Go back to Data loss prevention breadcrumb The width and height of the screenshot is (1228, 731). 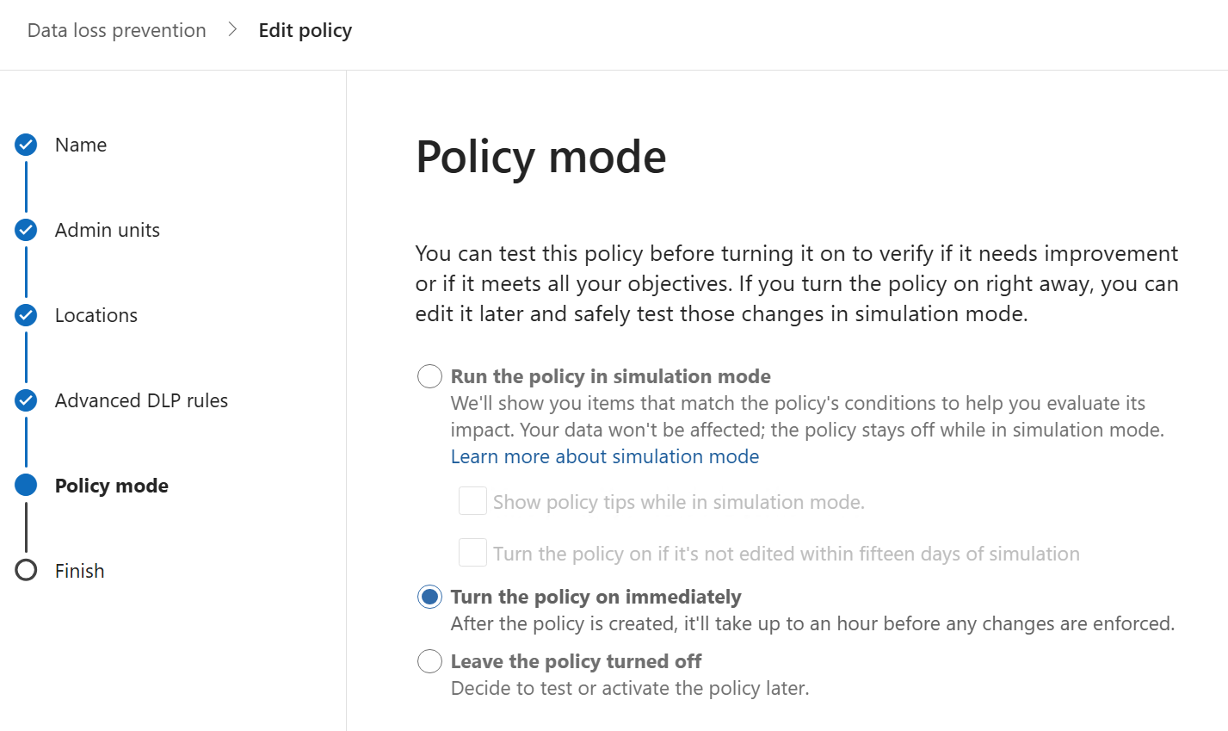117,30
